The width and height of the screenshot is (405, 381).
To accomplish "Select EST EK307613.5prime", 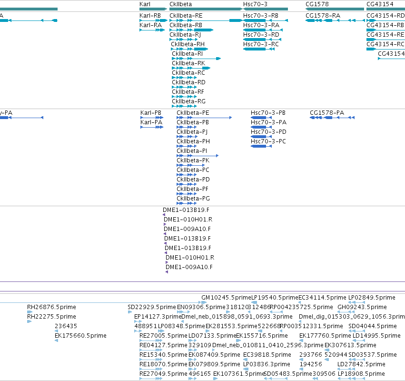I will [350, 346].
